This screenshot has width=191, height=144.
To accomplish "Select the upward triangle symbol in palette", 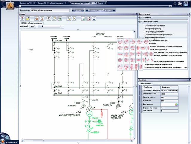I will (x=127, y=54).
